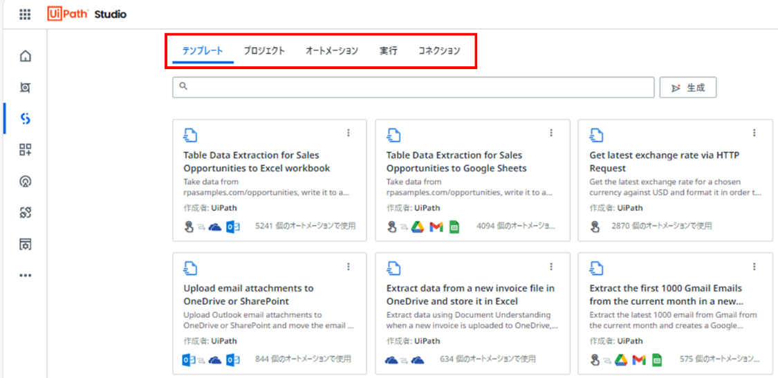Screen dimensions: 778x378
Task: Select the Studio icon in the sidebar
Action: (26, 119)
